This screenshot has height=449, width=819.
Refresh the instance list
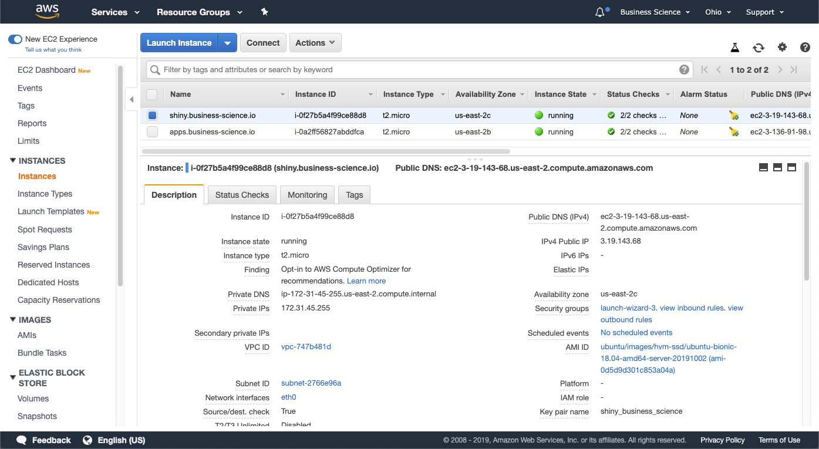[759, 48]
